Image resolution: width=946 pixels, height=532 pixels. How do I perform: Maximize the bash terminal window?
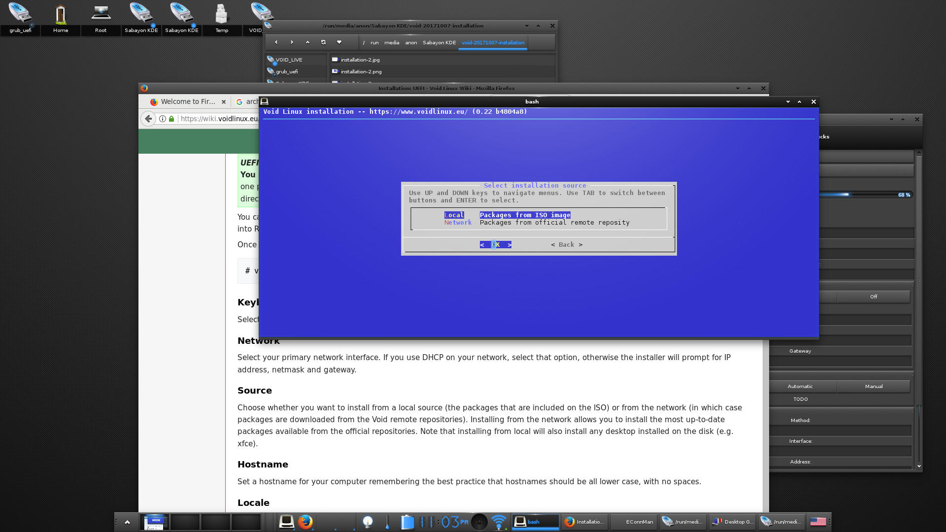tap(799, 101)
